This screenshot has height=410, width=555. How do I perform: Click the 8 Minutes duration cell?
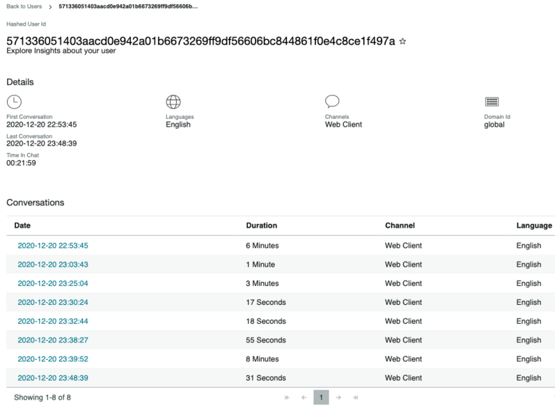click(x=263, y=359)
